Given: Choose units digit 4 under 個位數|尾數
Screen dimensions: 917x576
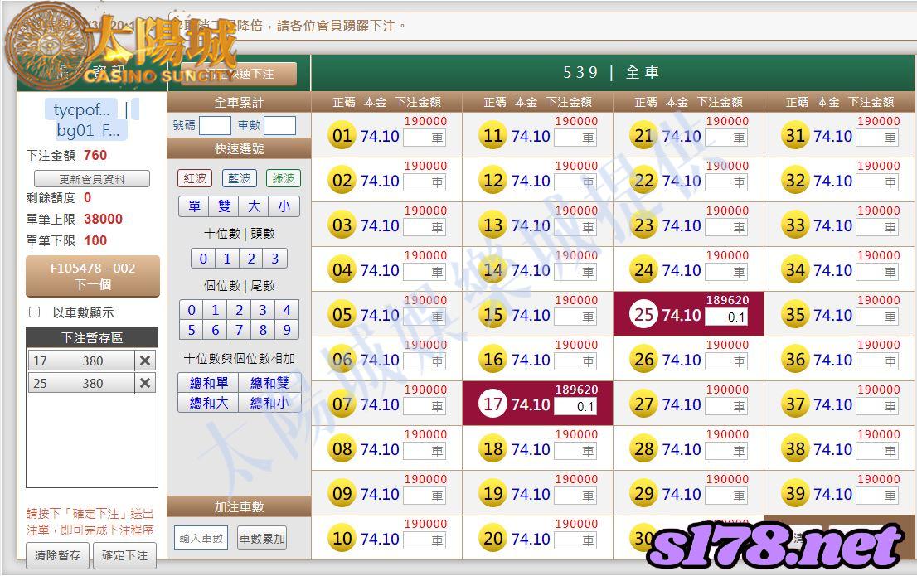Looking at the screenshot, I should tap(287, 310).
